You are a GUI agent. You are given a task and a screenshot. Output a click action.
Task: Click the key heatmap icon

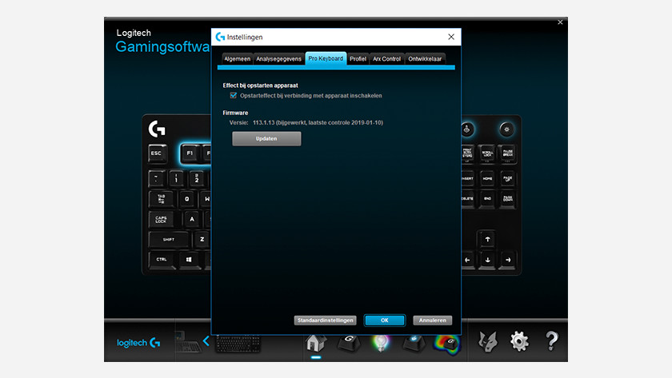pos(447,343)
